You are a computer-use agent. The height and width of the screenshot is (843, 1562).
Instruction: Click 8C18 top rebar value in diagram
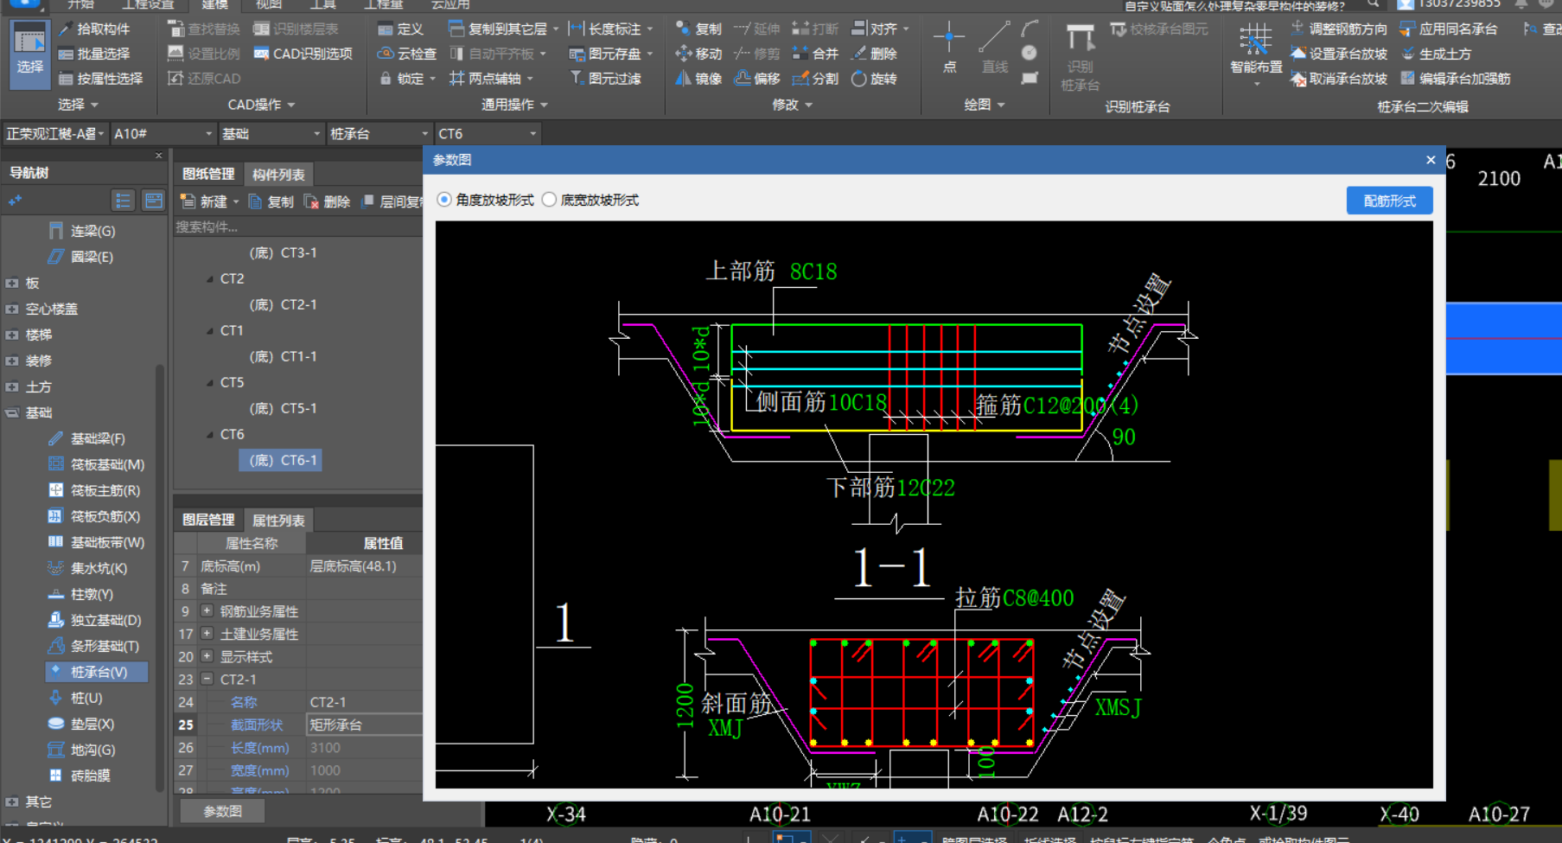pyautogui.click(x=813, y=271)
